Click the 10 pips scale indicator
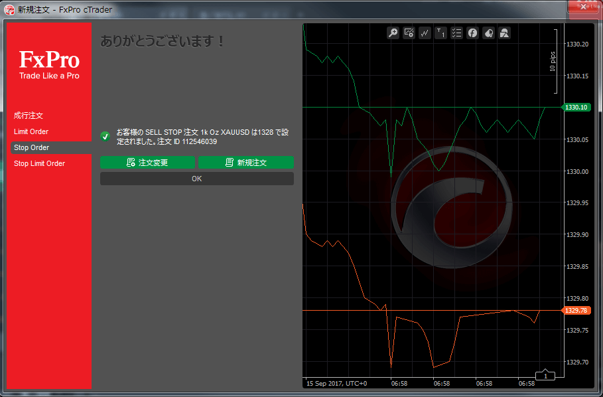Screen dimensions: 603x397 pos(553,62)
